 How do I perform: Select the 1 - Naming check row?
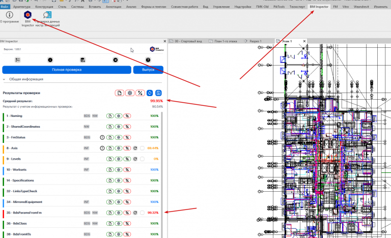coord(81,116)
